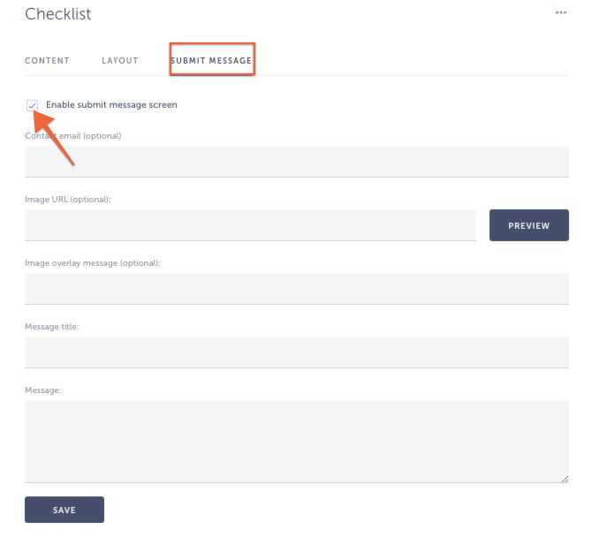The width and height of the screenshot is (592, 545).
Task: Save the checklist submit message settings
Action: pos(65,510)
